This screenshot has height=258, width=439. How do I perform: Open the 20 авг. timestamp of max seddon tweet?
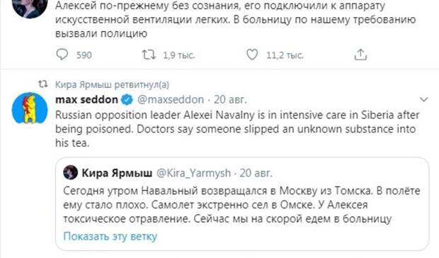pyautogui.click(x=230, y=100)
